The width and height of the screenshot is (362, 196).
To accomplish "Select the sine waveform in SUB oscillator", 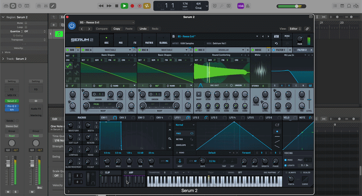I will click(69, 65).
